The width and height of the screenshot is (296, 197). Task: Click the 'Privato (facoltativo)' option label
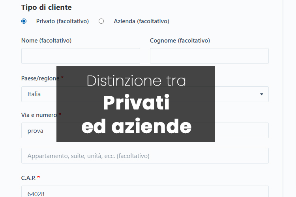62,21
